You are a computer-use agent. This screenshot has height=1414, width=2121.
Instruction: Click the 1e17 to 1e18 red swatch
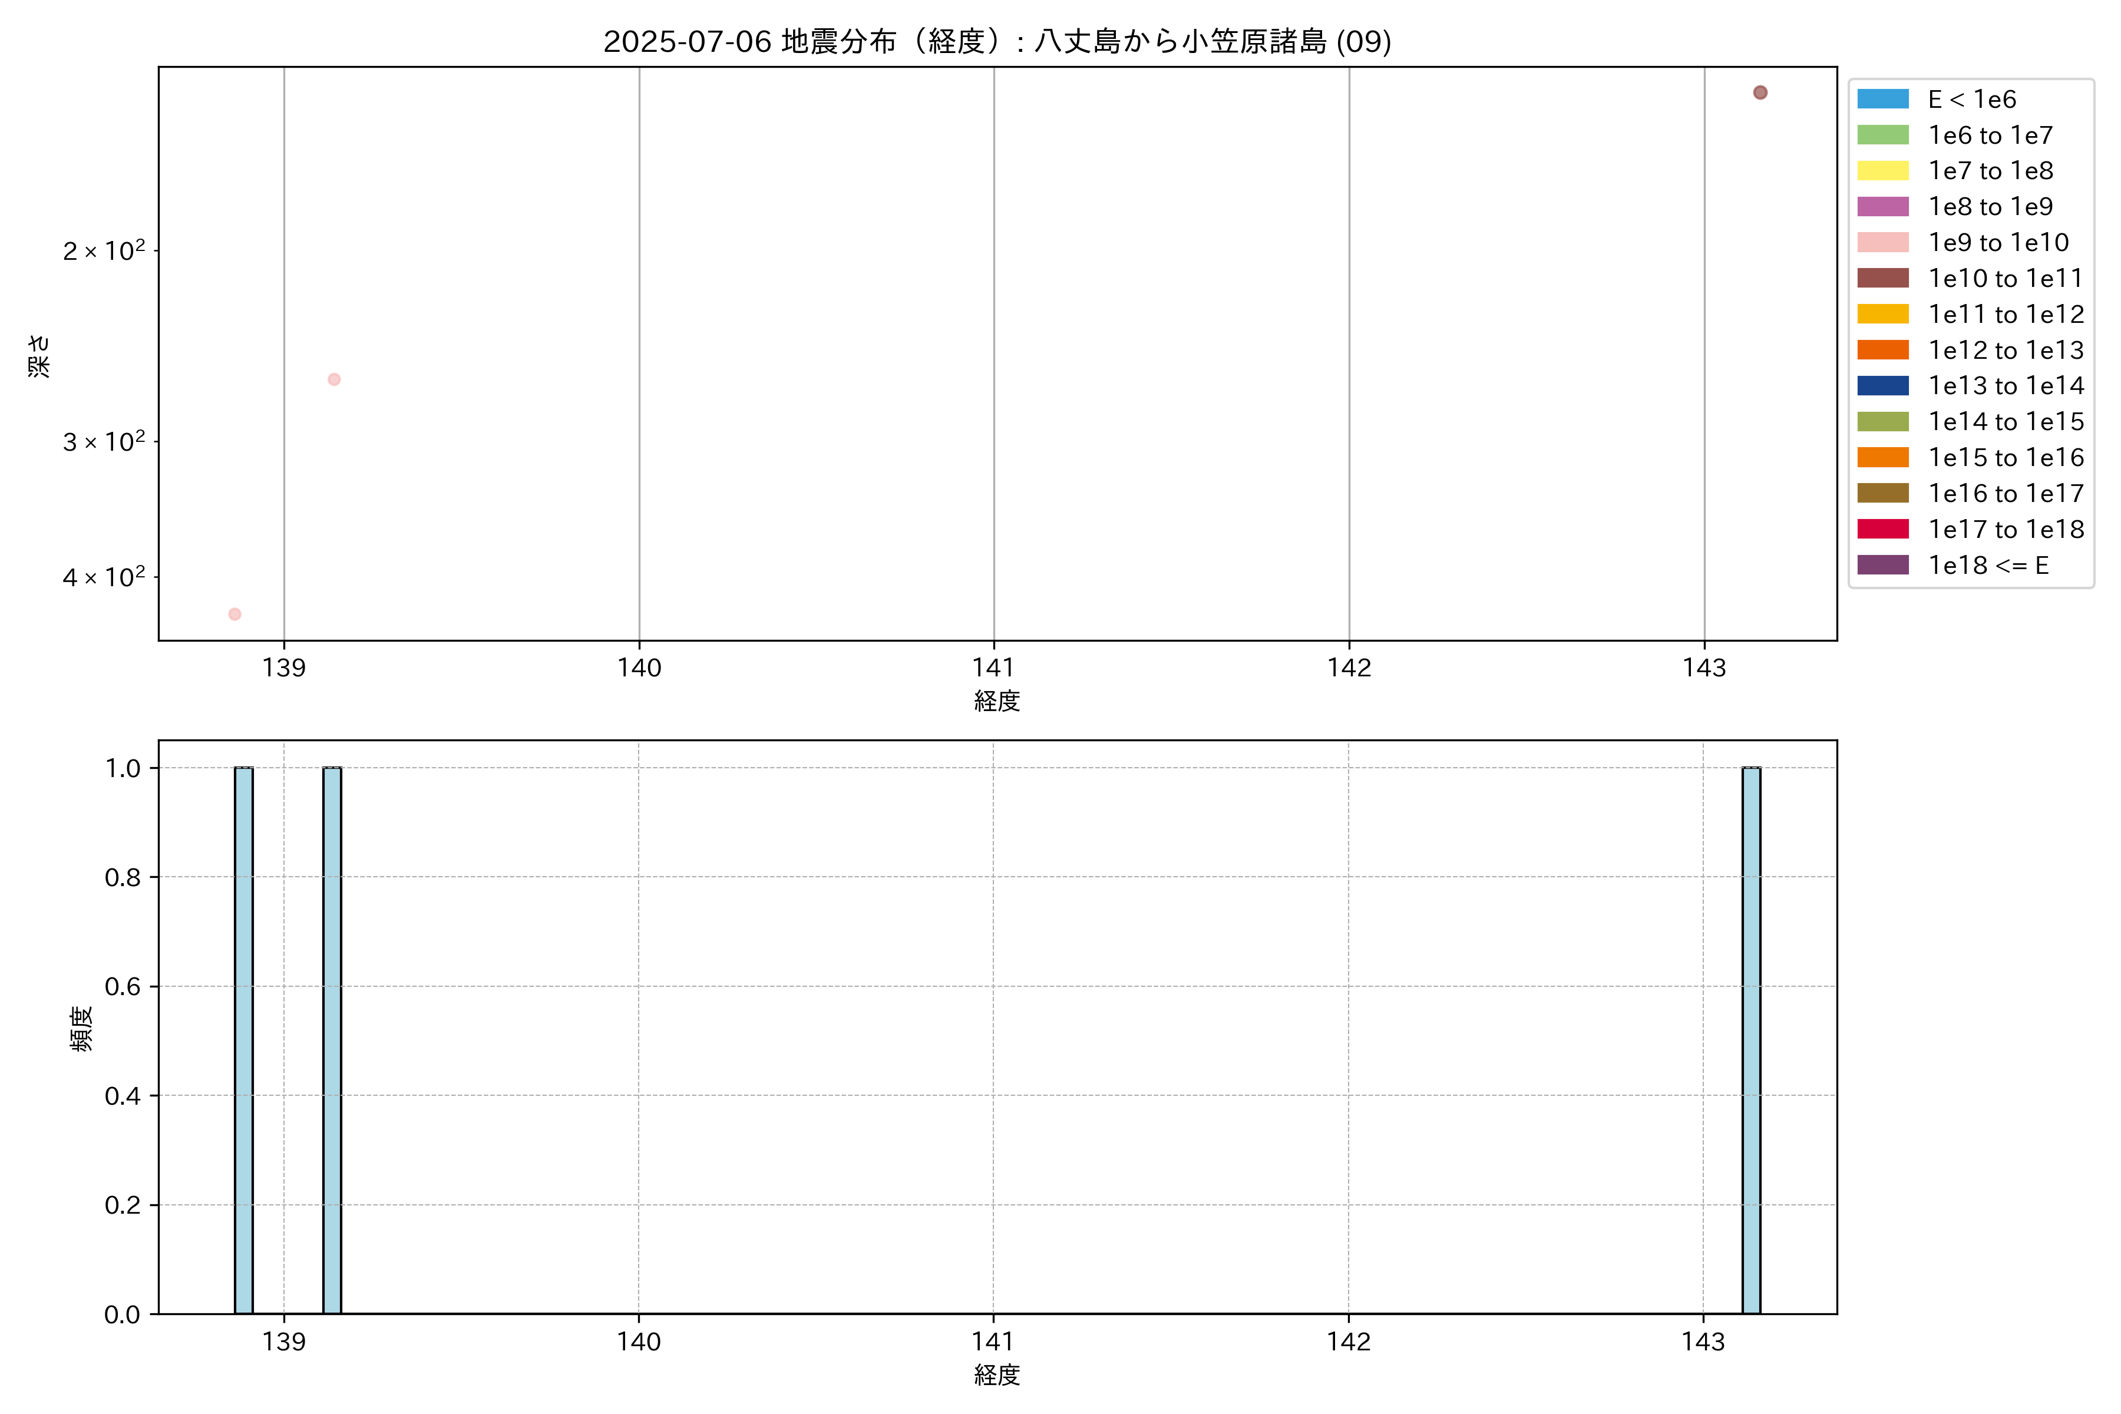coord(1882,529)
